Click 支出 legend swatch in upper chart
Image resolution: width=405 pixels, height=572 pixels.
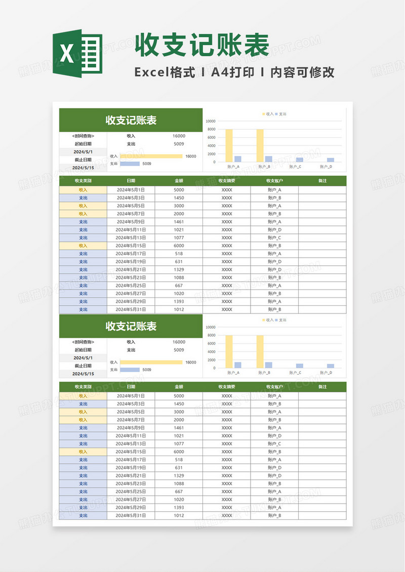point(276,114)
